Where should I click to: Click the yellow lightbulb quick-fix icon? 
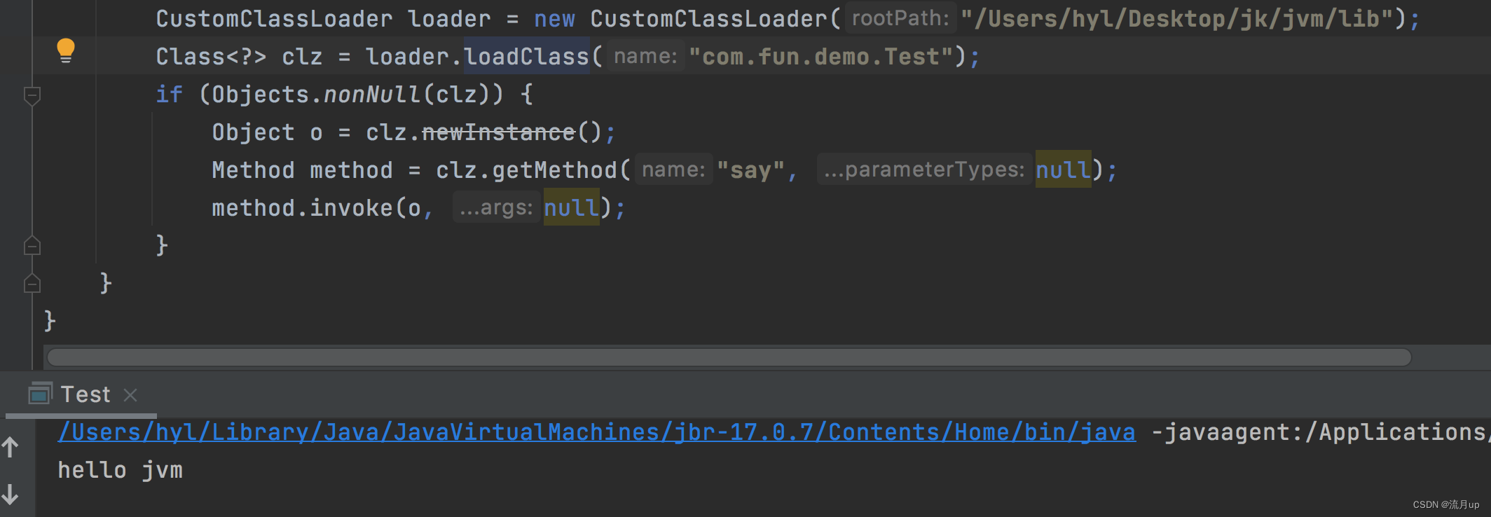65,51
